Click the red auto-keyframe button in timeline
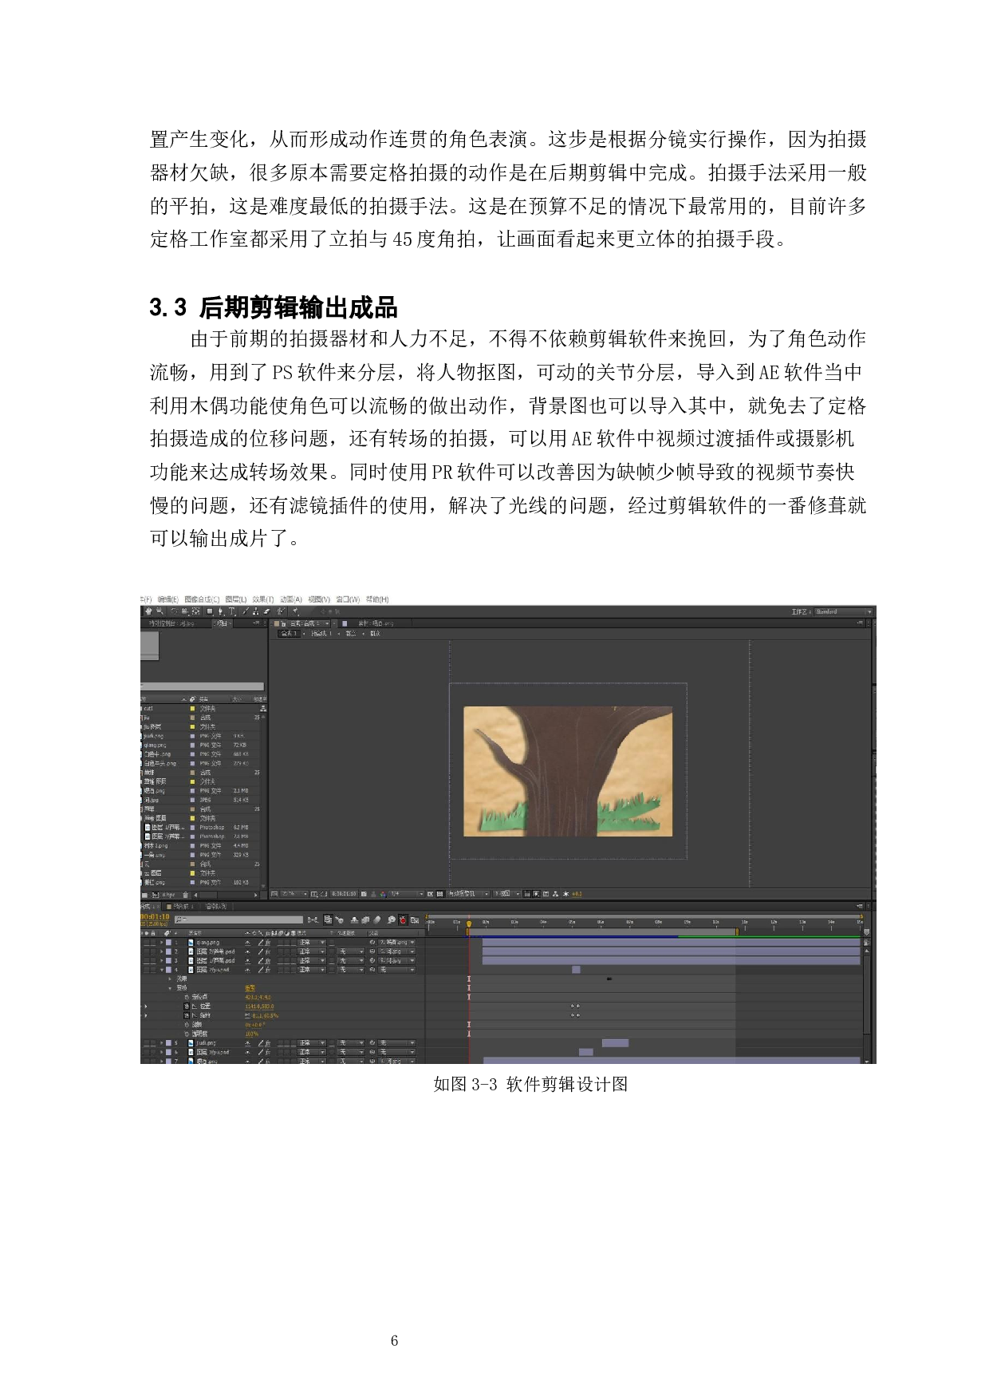Viewport: 989px width, 1400px height. pos(404,920)
